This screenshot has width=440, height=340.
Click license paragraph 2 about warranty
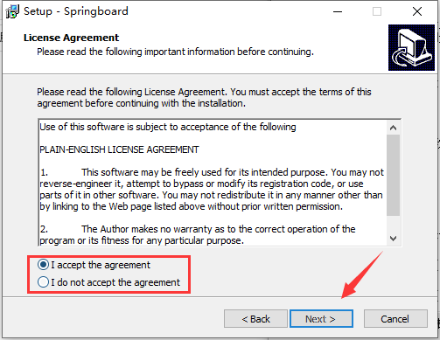(x=198, y=235)
